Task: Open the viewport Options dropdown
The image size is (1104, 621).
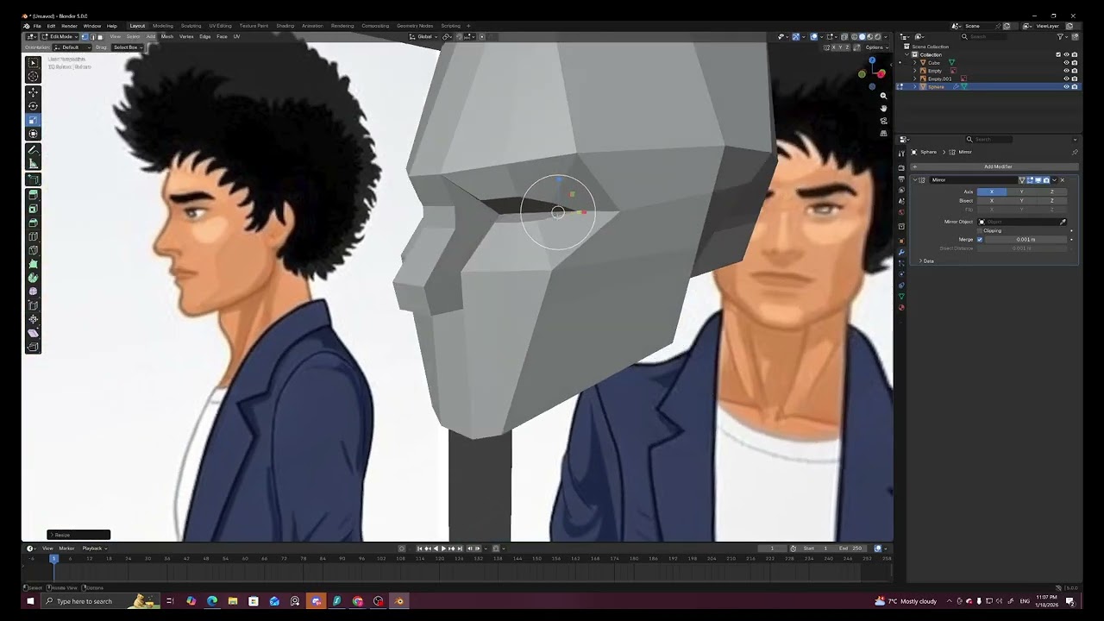Action: pyautogui.click(x=876, y=47)
